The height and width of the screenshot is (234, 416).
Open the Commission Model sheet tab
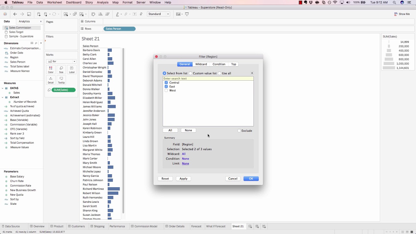coord(146,226)
